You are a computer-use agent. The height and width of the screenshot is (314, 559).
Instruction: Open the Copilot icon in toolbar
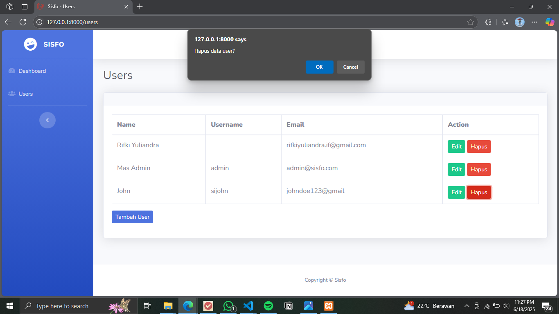pos(550,22)
